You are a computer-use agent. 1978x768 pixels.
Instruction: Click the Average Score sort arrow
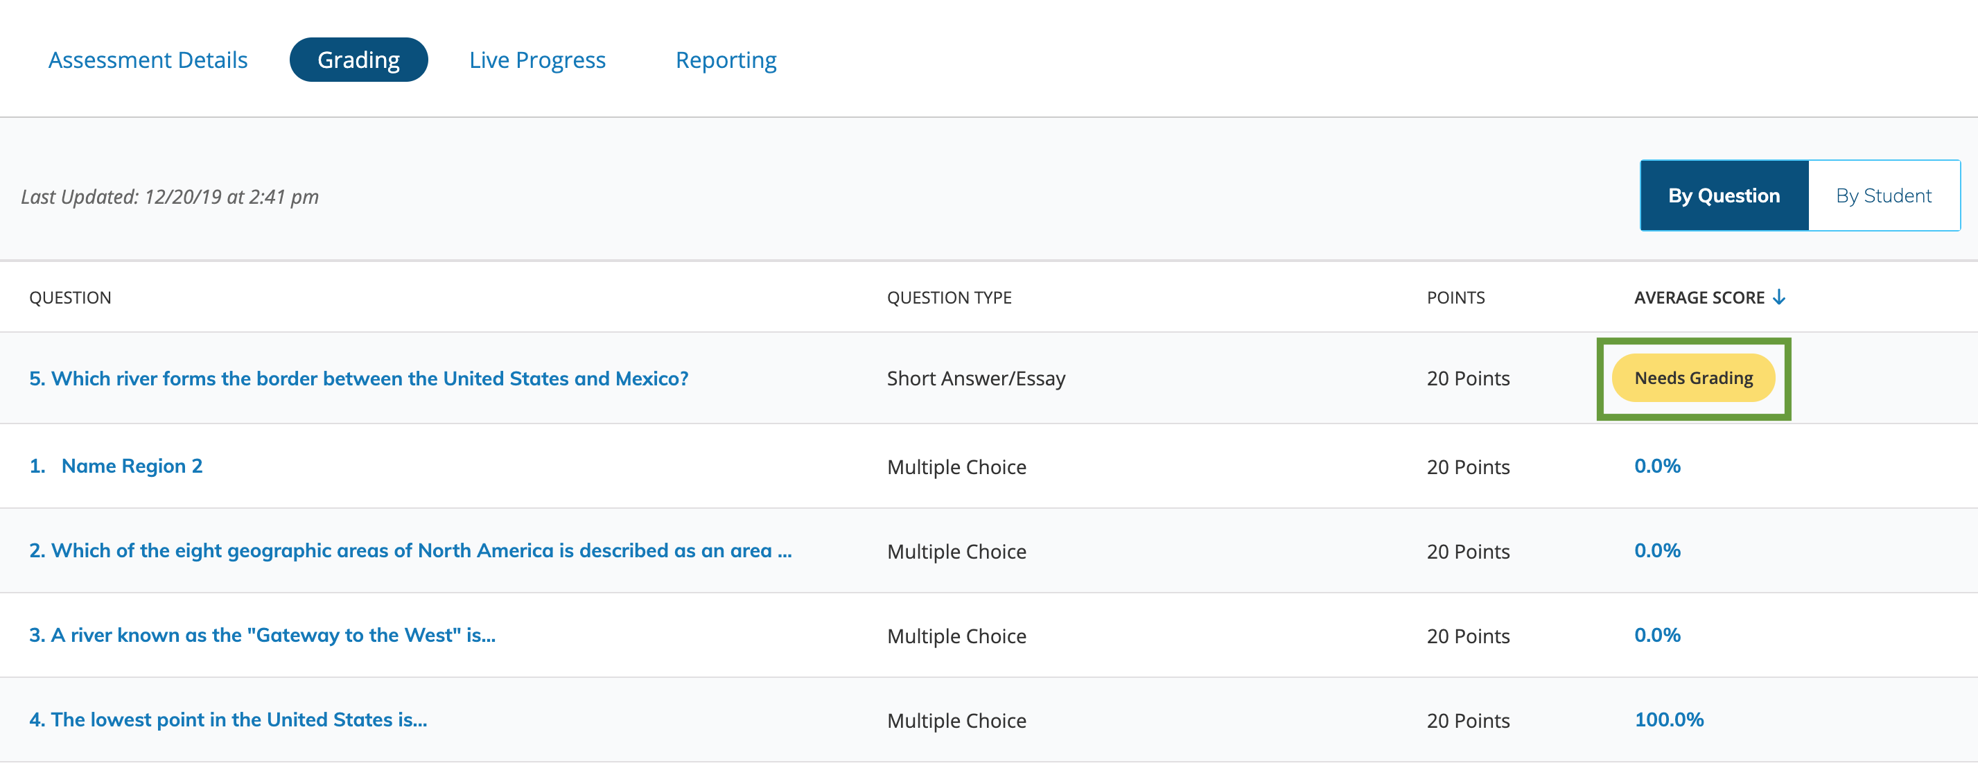point(1779,297)
